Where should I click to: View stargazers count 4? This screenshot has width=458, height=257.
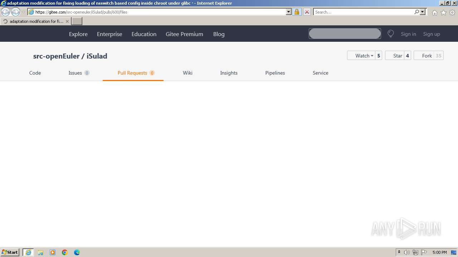407,56
